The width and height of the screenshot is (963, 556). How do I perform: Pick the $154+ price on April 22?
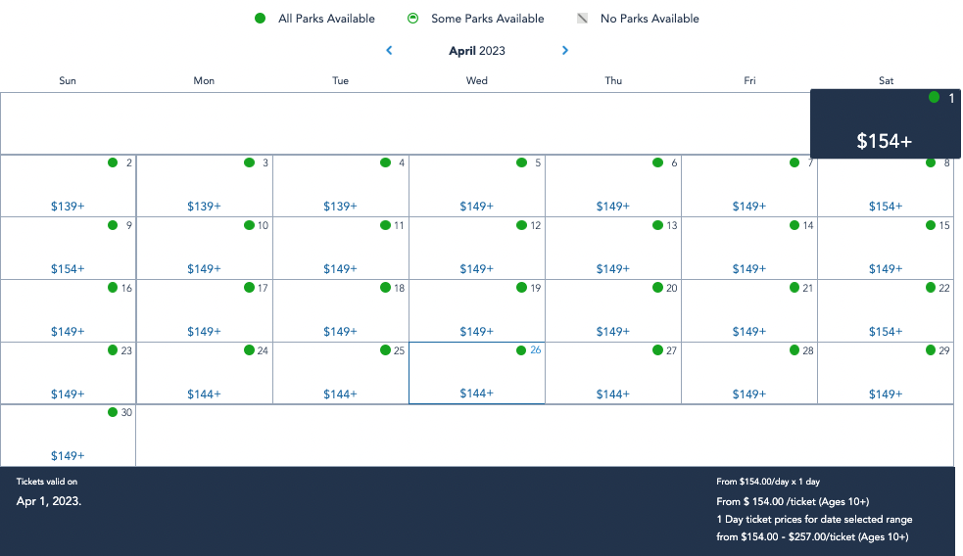pos(886,332)
